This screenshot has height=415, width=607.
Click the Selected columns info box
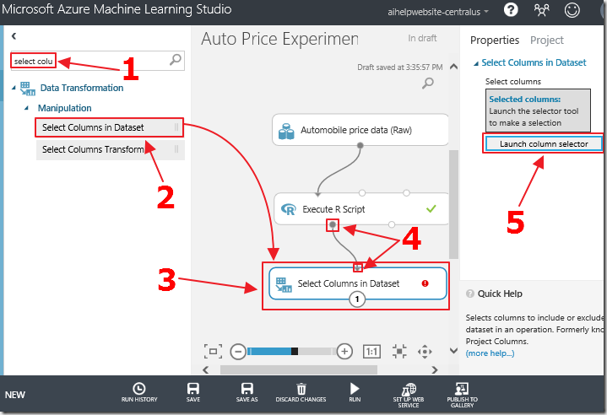click(538, 110)
